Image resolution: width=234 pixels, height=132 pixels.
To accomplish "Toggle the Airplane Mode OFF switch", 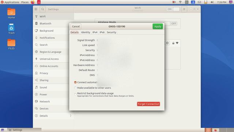I will [x=170, y=23].
